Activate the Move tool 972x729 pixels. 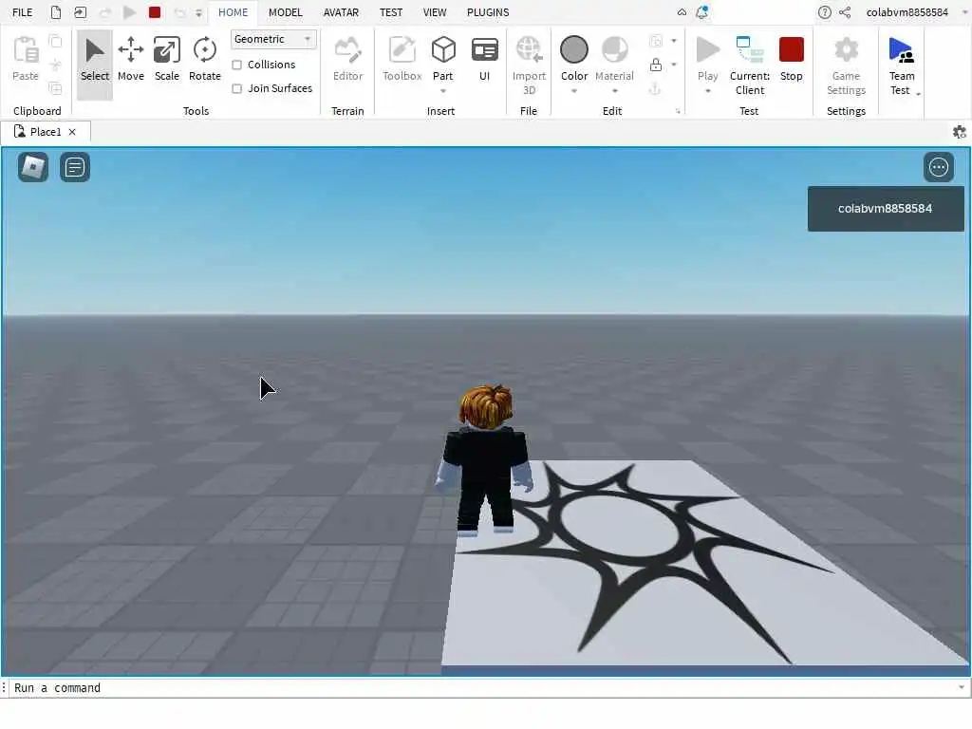pos(131,60)
